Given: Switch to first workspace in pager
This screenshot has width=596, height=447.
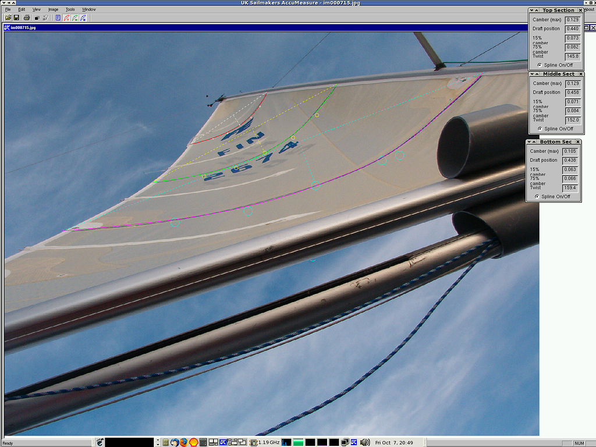Looking at the screenshot, I should click(x=214, y=442).
